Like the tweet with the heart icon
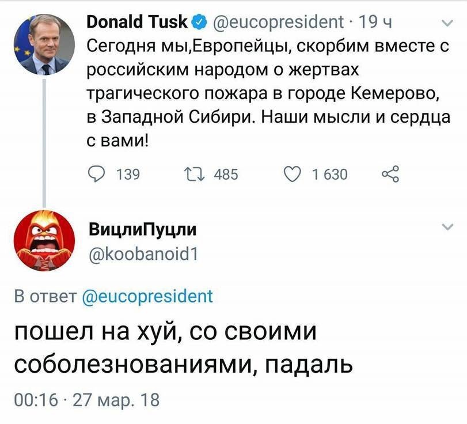 click(x=293, y=173)
